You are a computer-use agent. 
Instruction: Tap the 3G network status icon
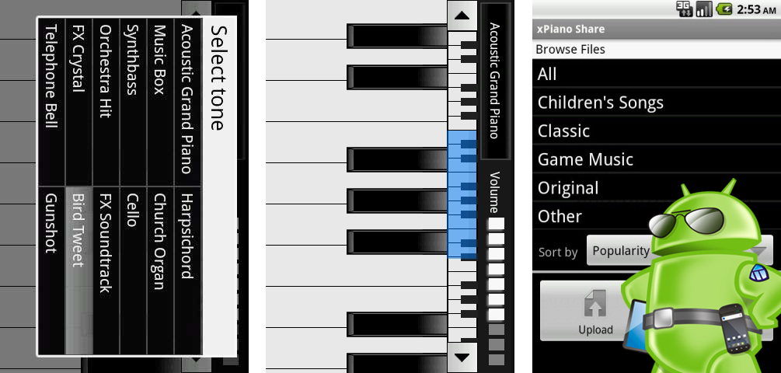(685, 9)
